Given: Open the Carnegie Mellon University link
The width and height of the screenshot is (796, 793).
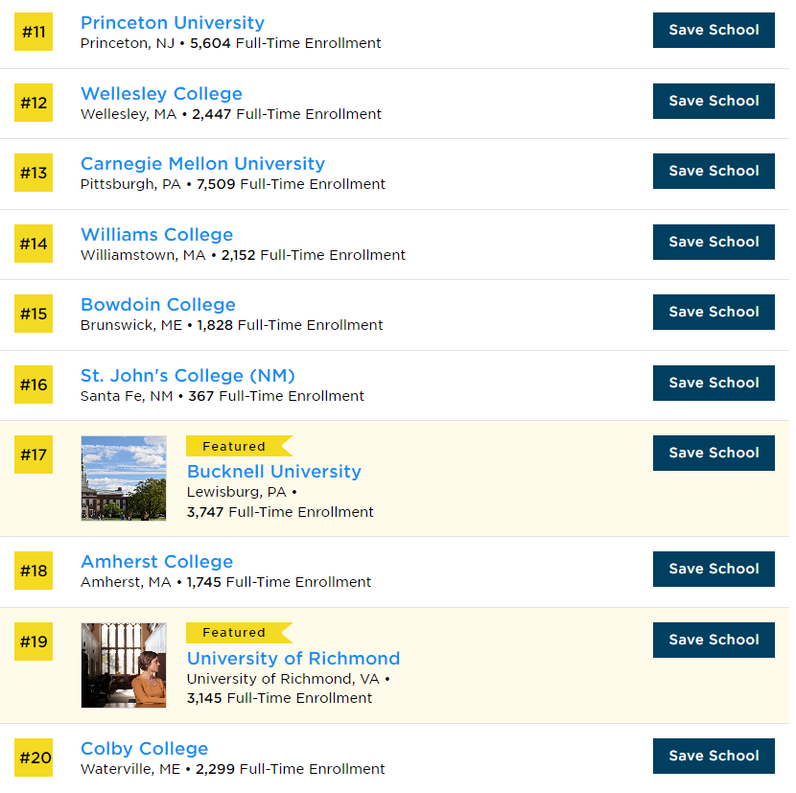Looking at the screenshot, I should pyautogui.click(x=202, y=164).
